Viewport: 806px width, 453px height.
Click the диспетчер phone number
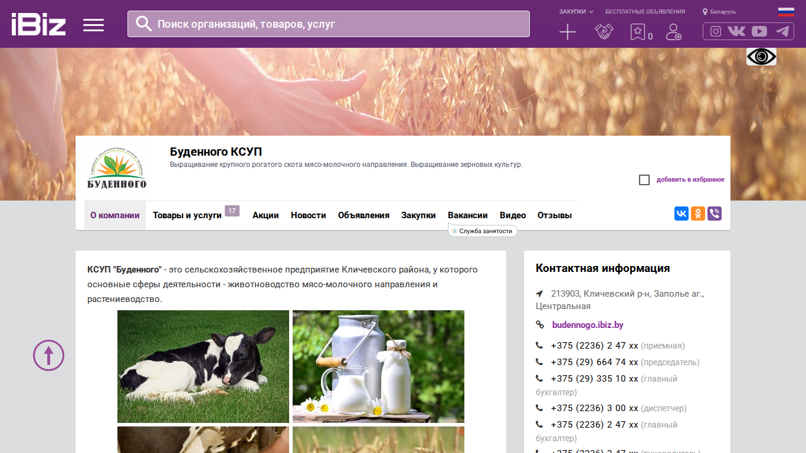(x=595, y=408)
